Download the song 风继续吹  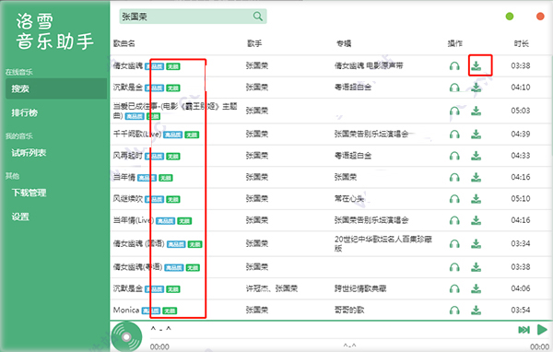click(x=477, y=198)
